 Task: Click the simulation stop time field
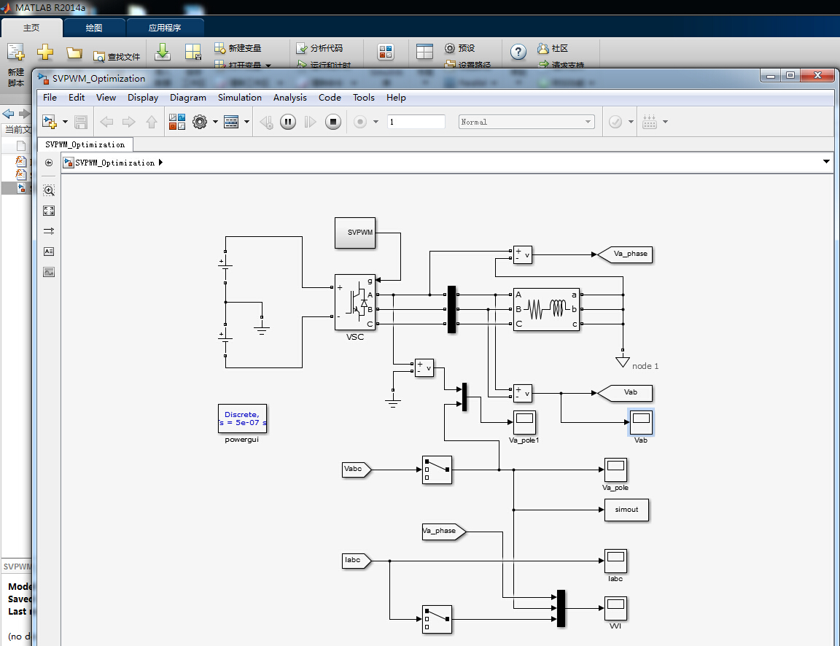click(416, 122)
